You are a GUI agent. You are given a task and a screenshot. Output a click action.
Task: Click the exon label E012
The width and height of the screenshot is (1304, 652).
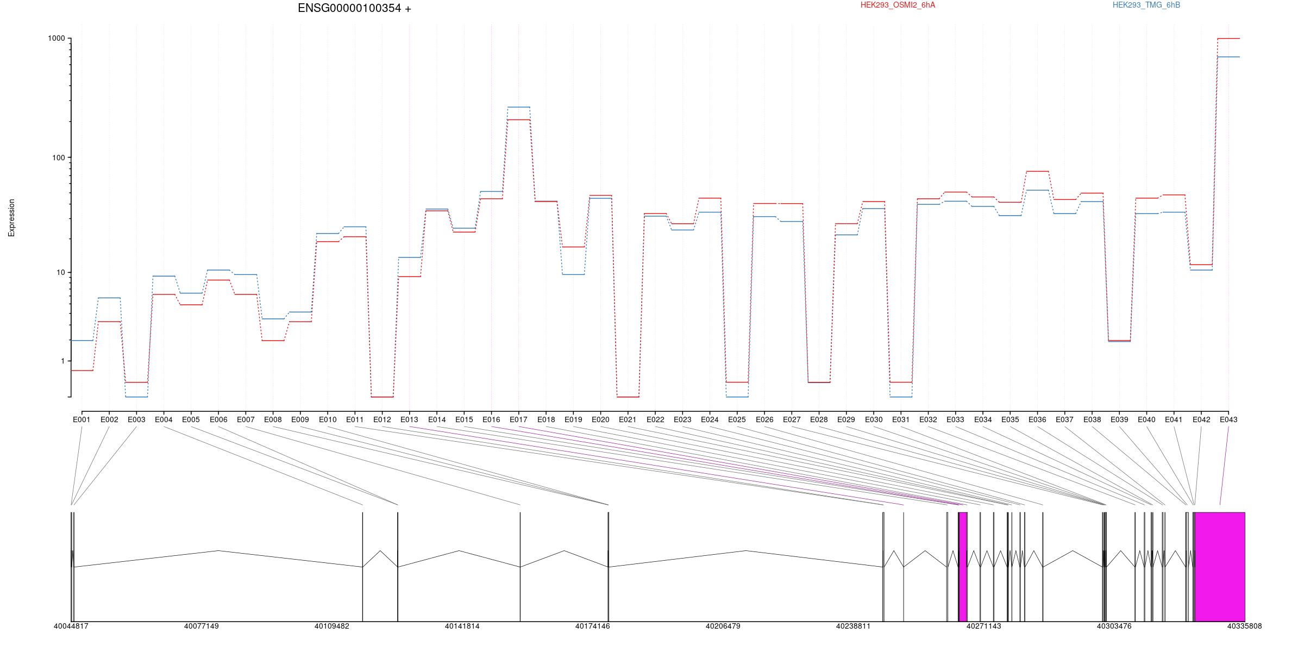point(382,419)
